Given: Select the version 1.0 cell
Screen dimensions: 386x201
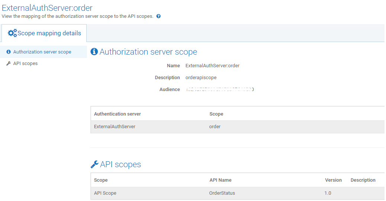Looking at the screenshot, I should click(328, 193).
